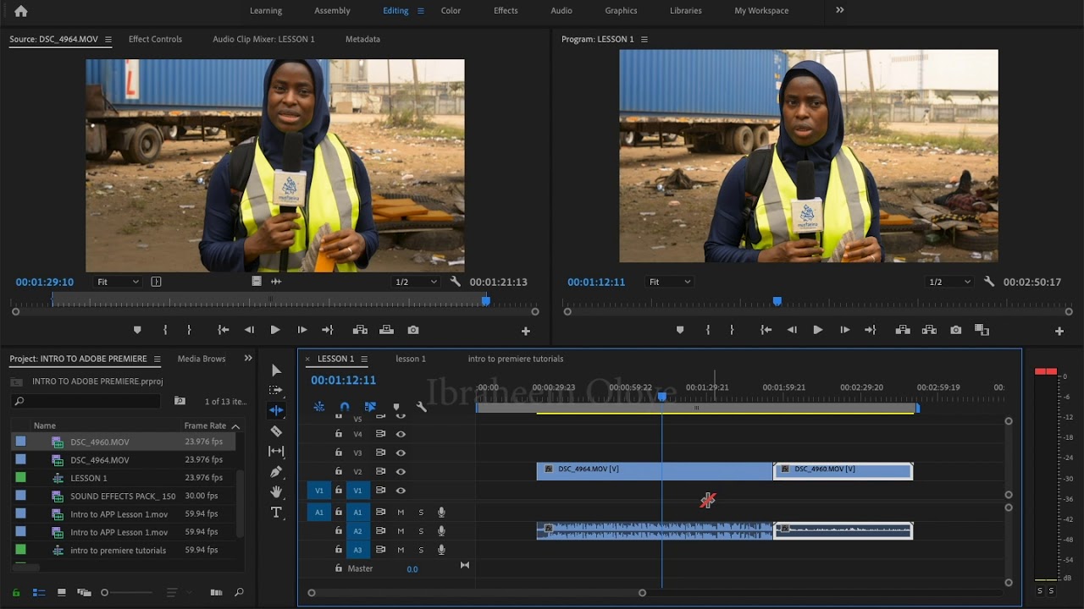This screenshot has height=609, width=1084.
Task: Hide track V4 output eye
Action: coord(401,434)
